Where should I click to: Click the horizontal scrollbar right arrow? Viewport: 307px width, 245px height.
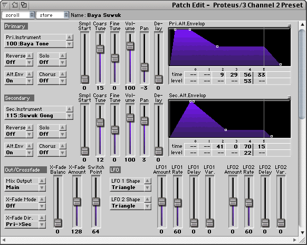294,240
